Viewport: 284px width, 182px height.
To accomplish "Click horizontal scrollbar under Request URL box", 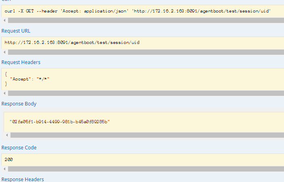I will pos(146,52).
